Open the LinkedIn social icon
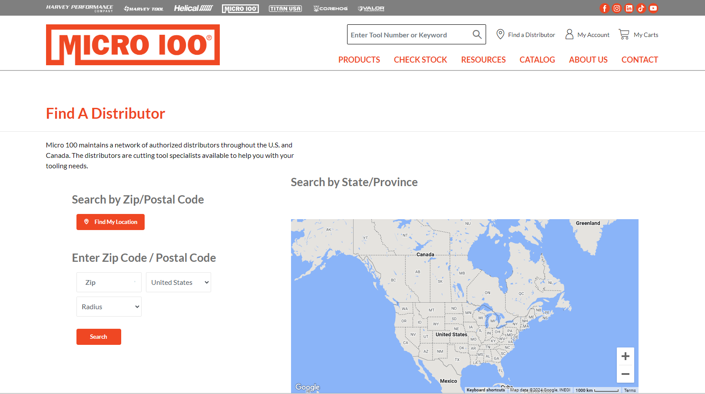 [629, 8]
